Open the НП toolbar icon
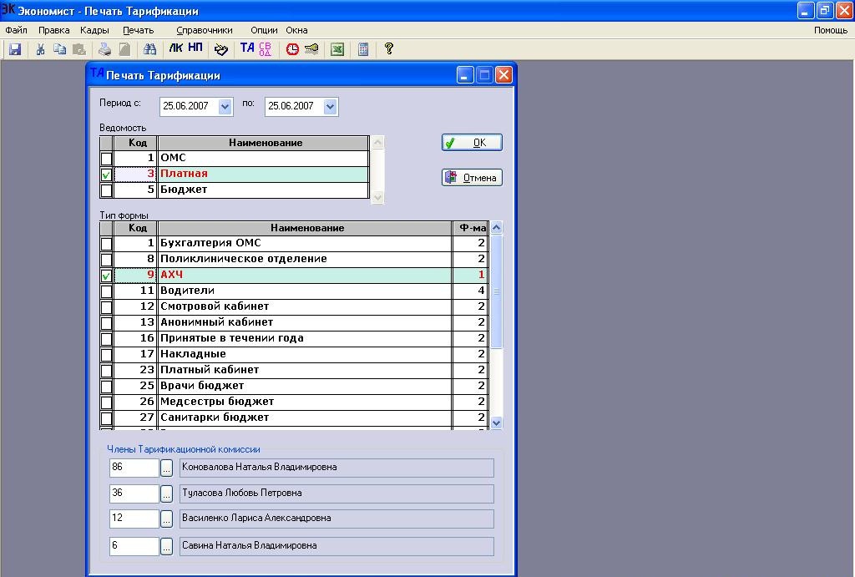Viewport: 855px width, 577px height. pyautogui.click(x=195, y=48)
